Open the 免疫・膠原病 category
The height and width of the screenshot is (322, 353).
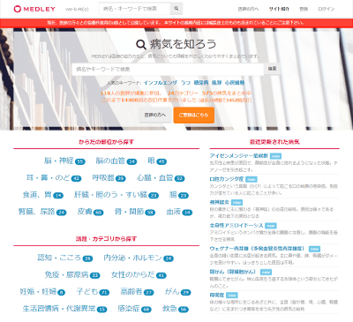(72, 275)
